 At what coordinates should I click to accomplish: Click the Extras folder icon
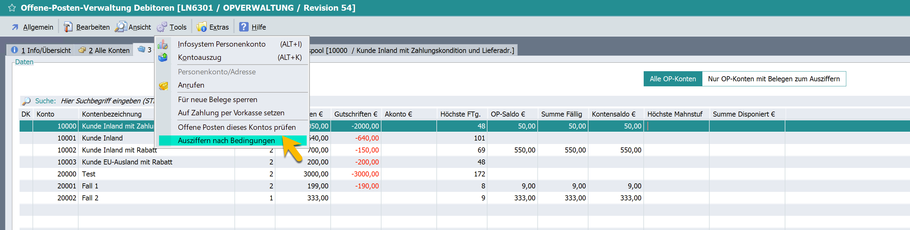pyautogui.click(x=201, y=27)
